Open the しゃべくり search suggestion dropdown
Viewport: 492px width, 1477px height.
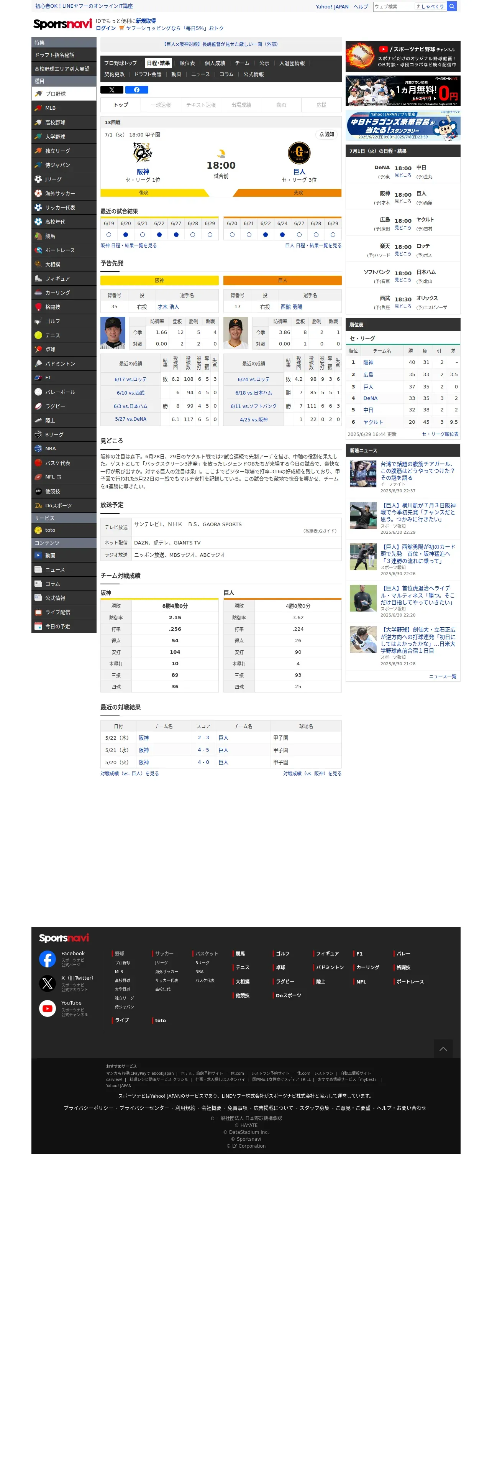pyautogui.click(x=430, y=7)
